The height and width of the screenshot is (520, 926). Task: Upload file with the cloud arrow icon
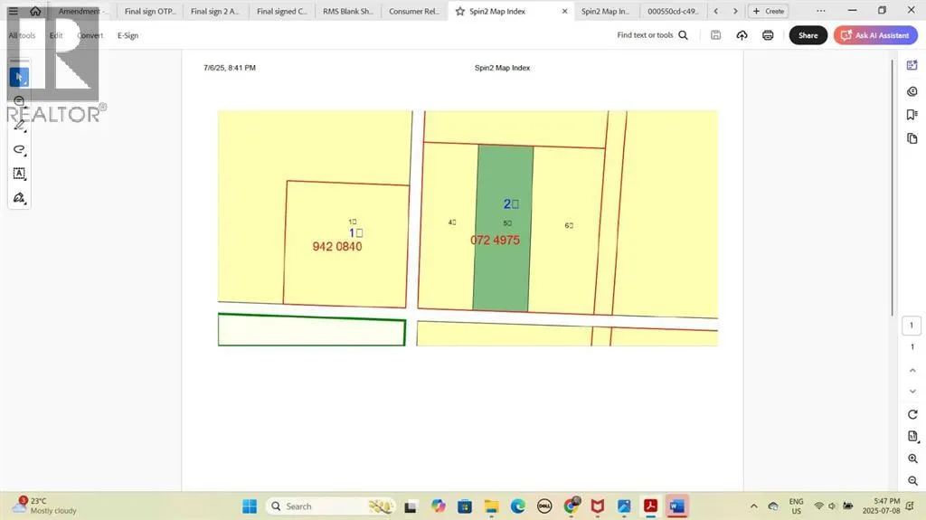(x=742, y=35)
